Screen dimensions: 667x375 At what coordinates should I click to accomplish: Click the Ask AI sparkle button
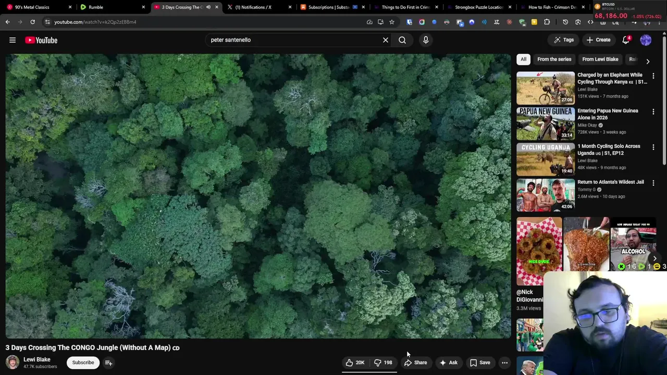448,362
